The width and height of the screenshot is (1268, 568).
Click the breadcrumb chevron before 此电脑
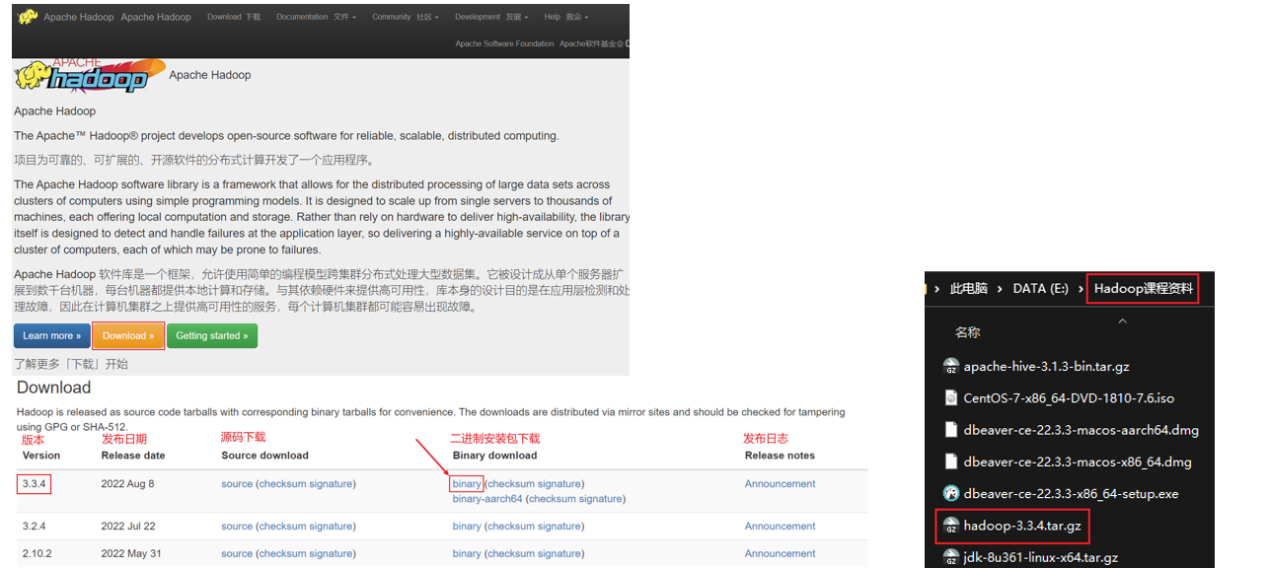pyautogui.click(x=936, y=289)
